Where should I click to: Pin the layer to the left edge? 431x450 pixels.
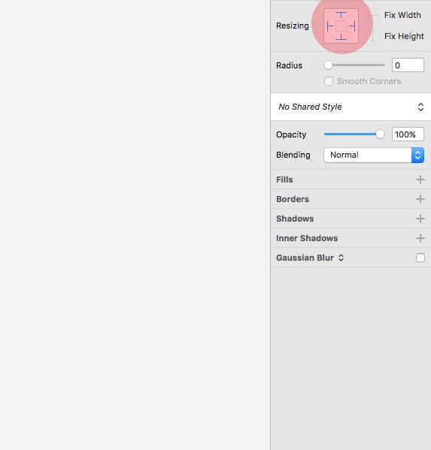(x=330, y=26)
